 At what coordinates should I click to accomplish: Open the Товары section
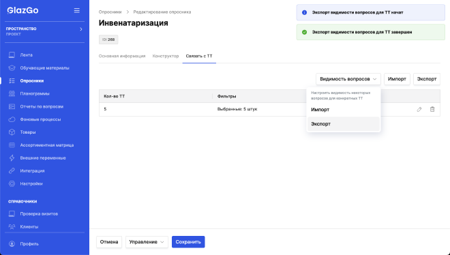pyautogui.click(x=28, y=132)
